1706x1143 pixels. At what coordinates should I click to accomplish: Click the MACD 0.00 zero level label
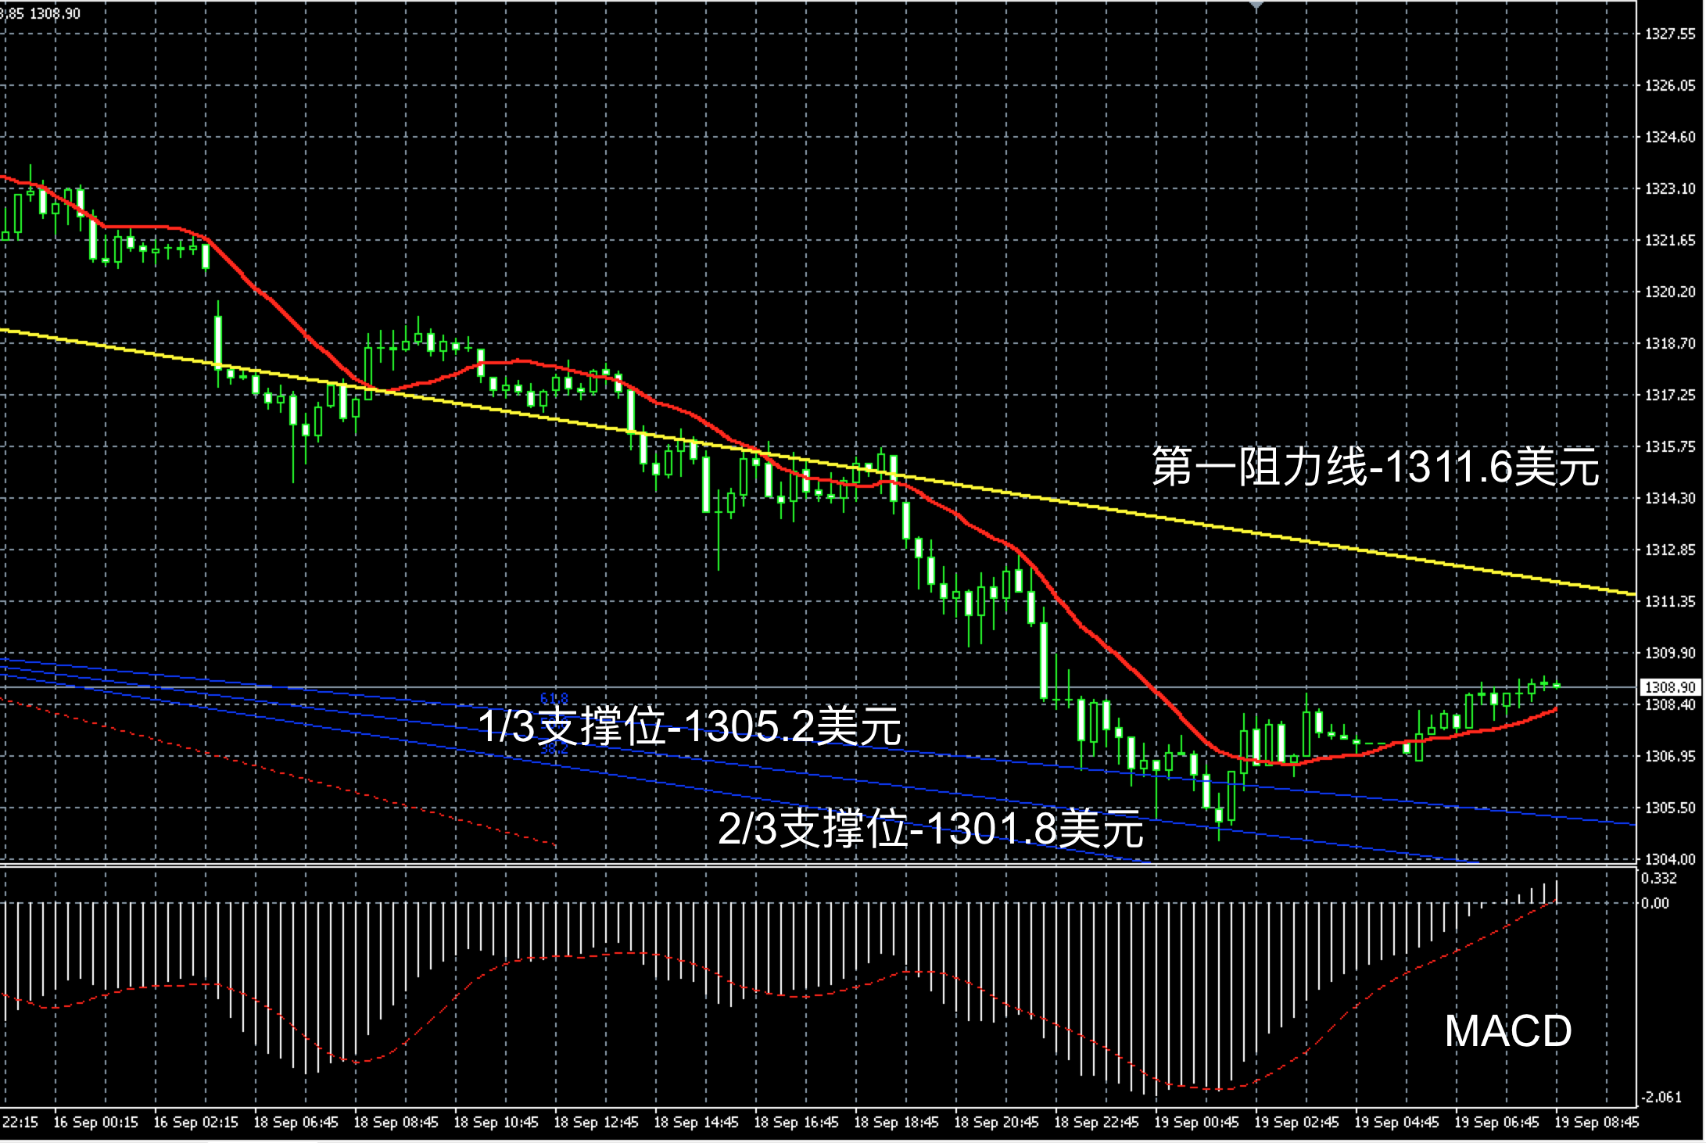click(x=1654, y=903)
